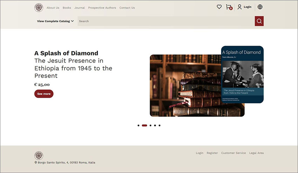
Task: Open the shopping cart icon
Action: pyautogui.click(x=229, y=7)
